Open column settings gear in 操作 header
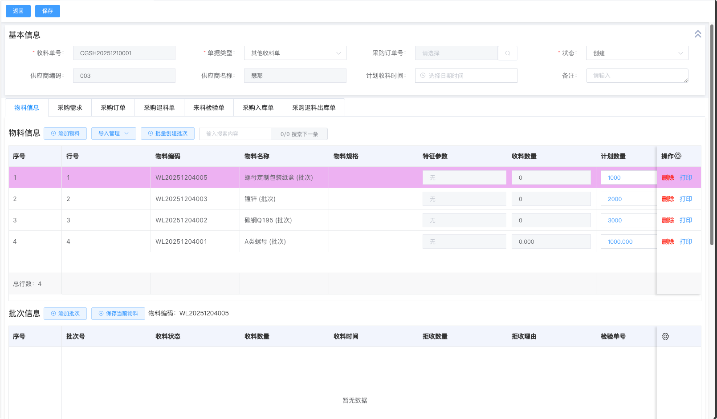The image size is (717, 419). [x=678, y=156]
